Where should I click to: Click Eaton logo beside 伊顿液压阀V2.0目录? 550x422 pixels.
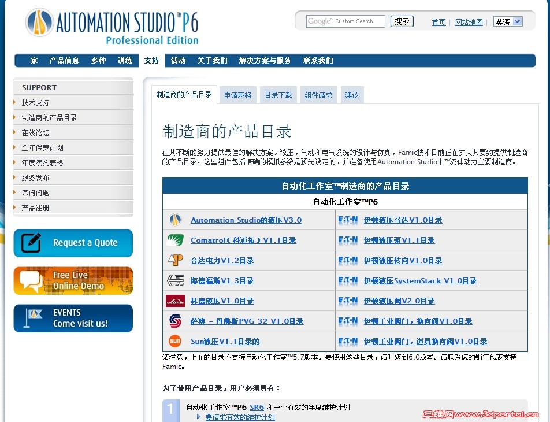[348, 301]
